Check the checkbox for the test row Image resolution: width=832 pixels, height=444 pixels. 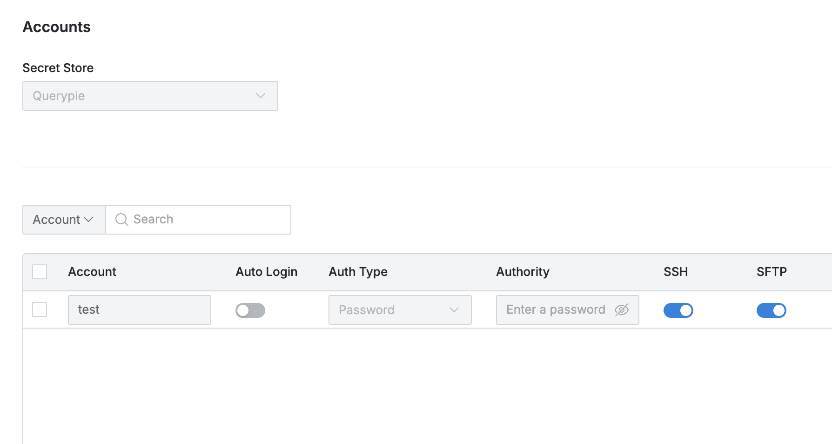click(x=39, y=309)
